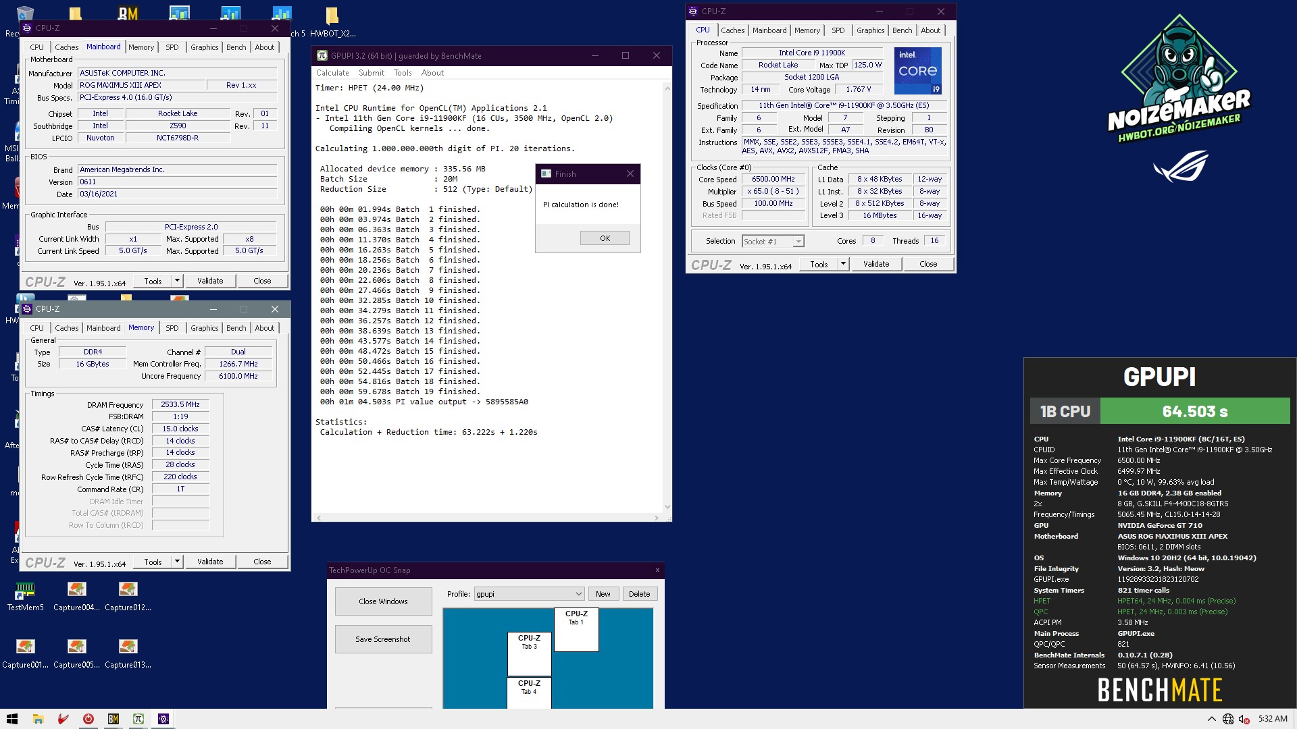Open the gpupi Profile combo box

529,594
